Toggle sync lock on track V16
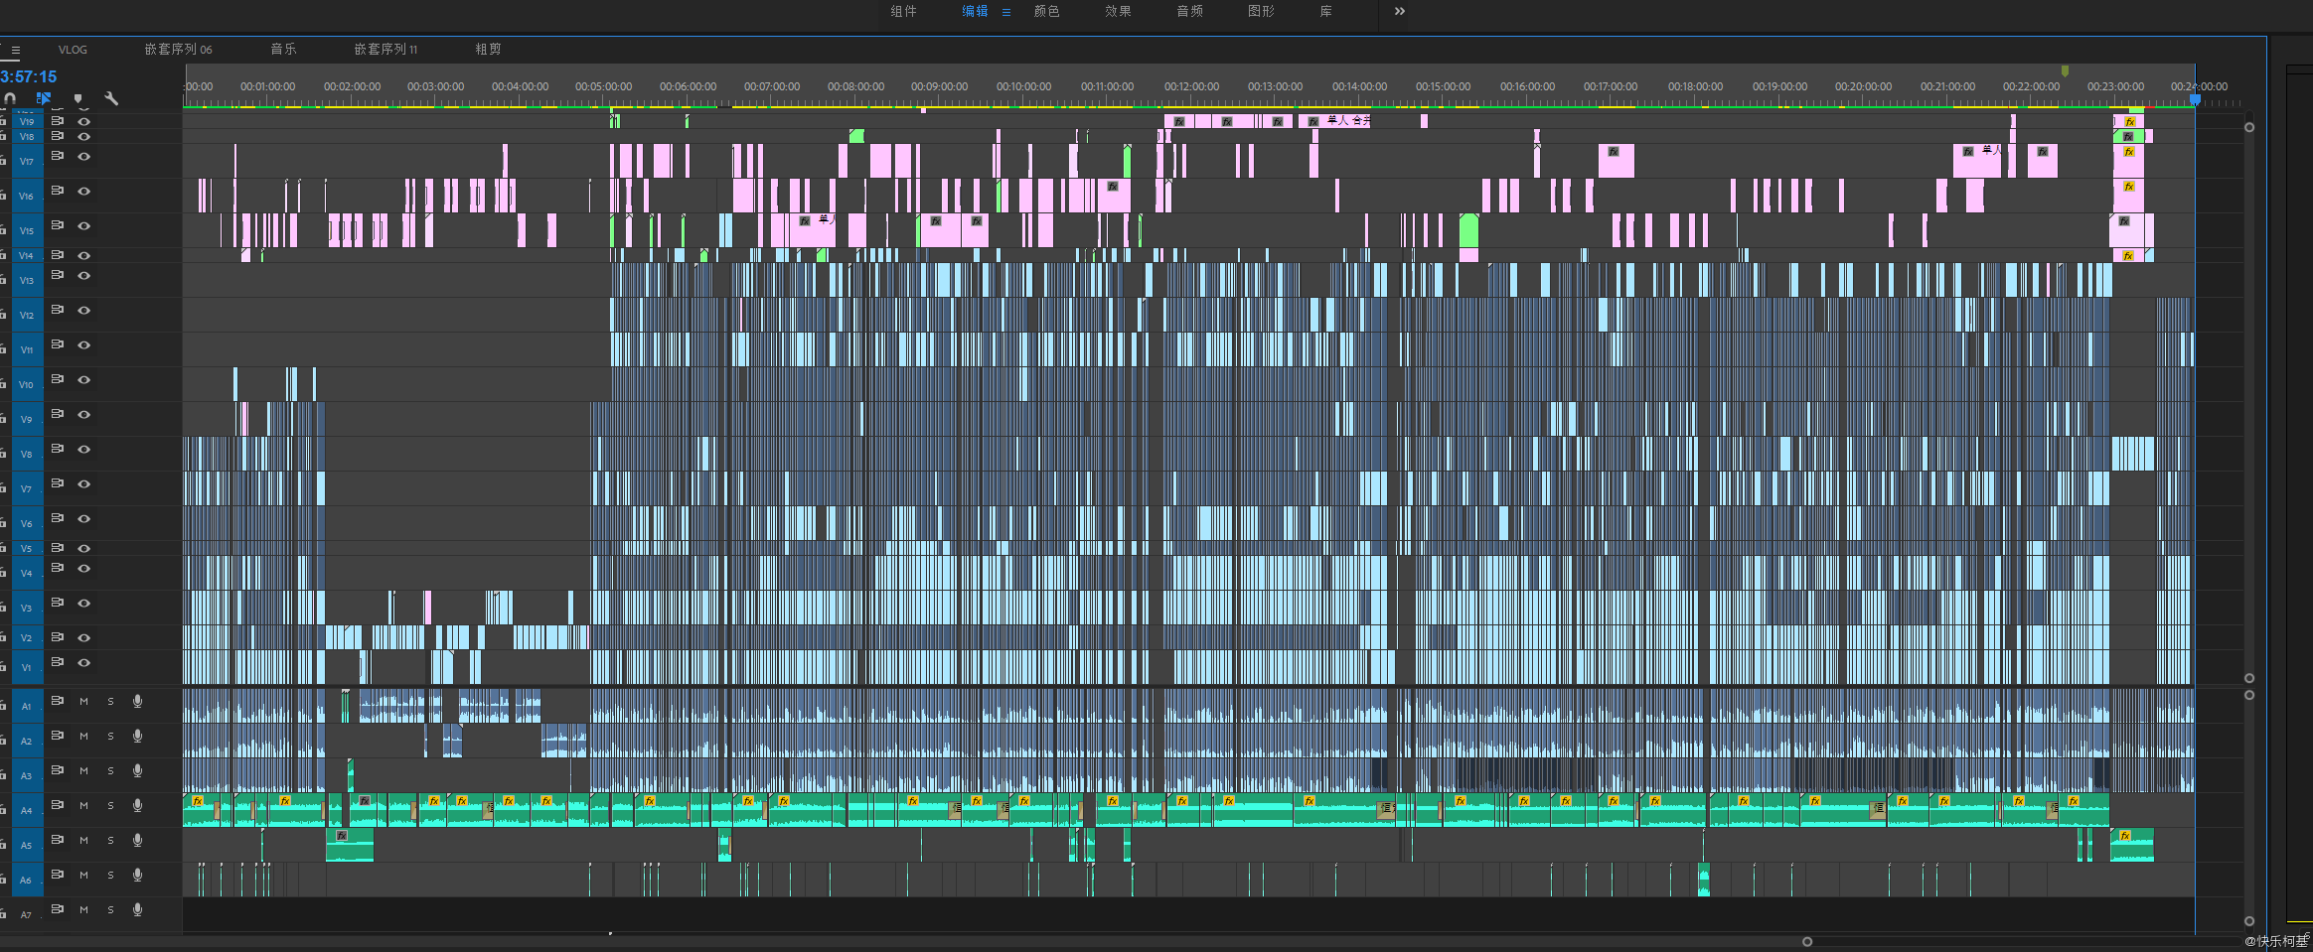 coord(58,191)
